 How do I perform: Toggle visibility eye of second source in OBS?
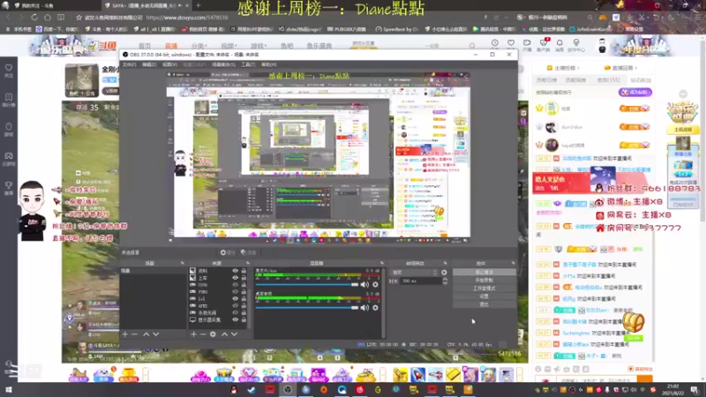tap(235, 278)
